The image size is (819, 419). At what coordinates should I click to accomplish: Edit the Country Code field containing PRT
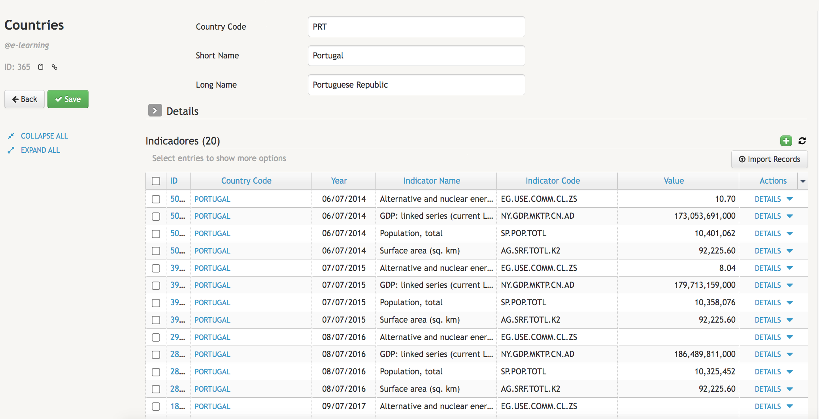click(416, 26)
